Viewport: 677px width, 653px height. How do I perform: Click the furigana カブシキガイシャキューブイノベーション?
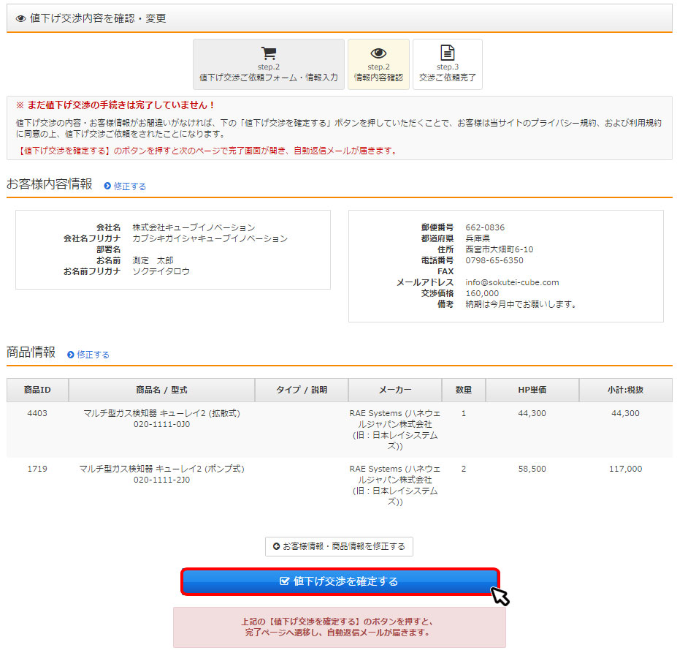(x=210, y=238)
